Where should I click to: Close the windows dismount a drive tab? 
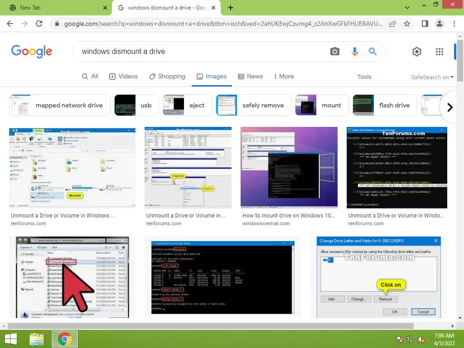[213, 8]
